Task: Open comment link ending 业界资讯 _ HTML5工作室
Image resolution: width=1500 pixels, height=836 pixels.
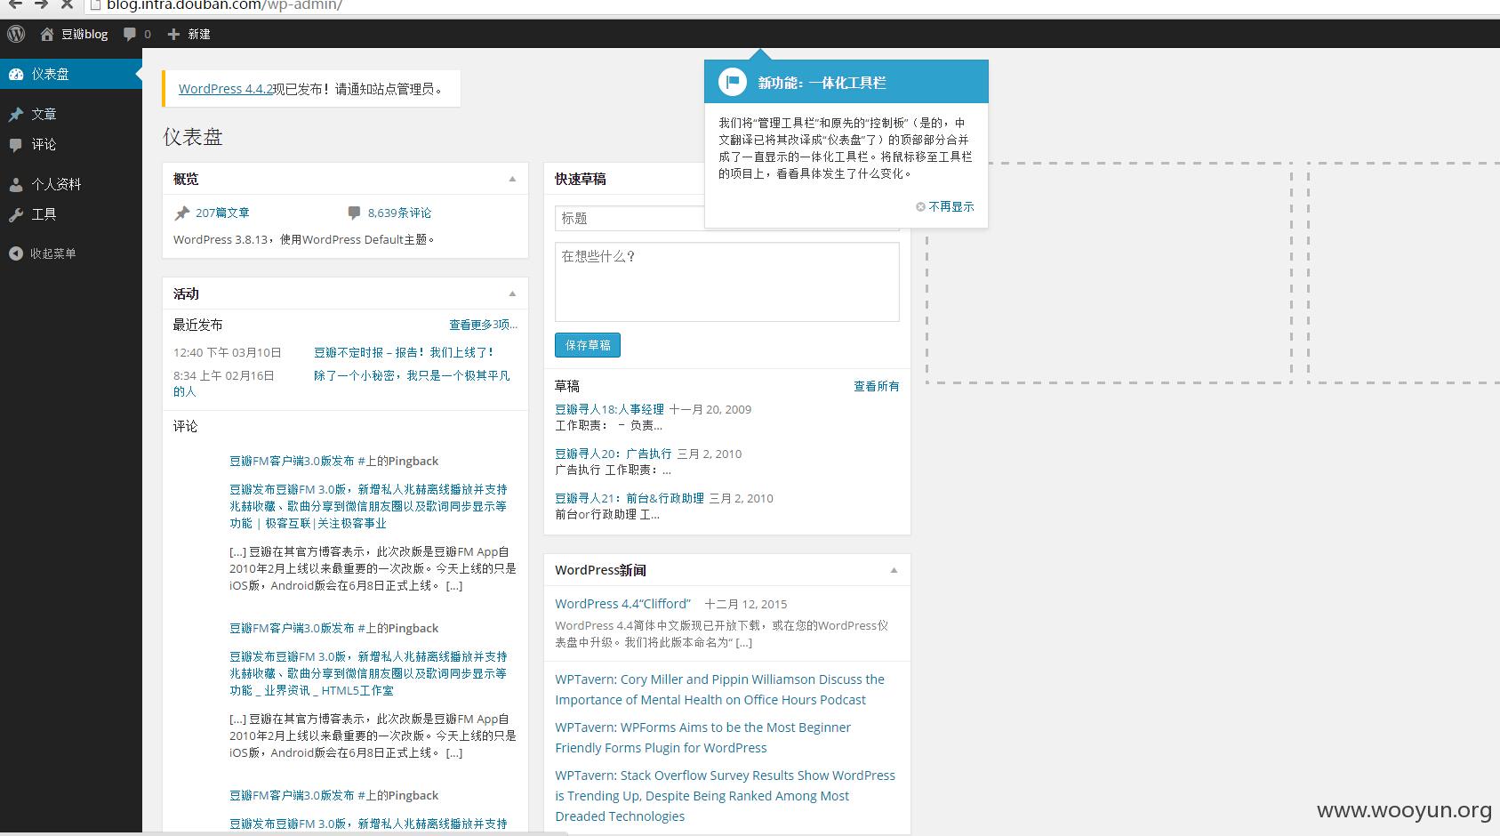Action: (x=368, y=673)
